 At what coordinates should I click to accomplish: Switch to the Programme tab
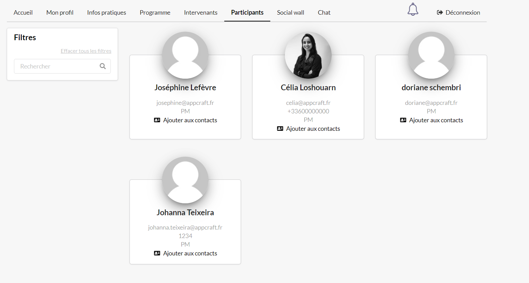tap(155, 13)
